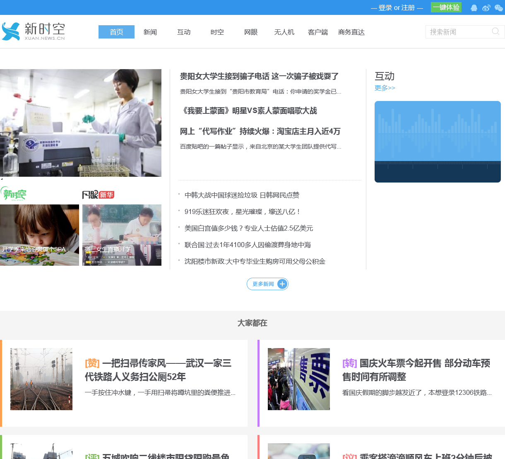This screenshot has width=505, height=459.
Task: Open the 新闻 menu item
Action: (150, 32)
